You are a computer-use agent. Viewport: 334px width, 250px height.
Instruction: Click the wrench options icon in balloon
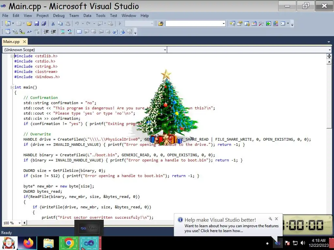(x=270, y=219)
